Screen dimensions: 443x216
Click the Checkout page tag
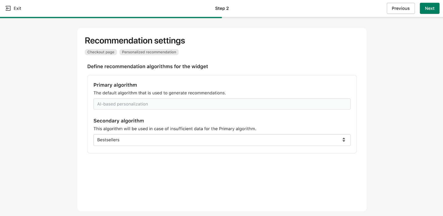[x=101, y=52]
